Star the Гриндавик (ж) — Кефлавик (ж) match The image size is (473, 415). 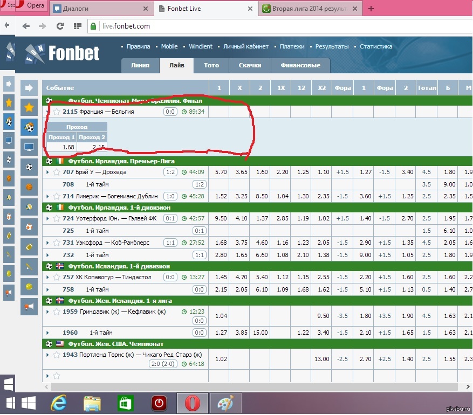[x=57, y=312]
